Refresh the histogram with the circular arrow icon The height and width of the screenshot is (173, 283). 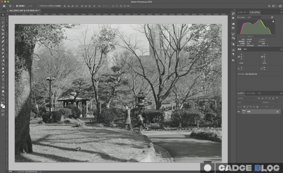tap(272, 17)
